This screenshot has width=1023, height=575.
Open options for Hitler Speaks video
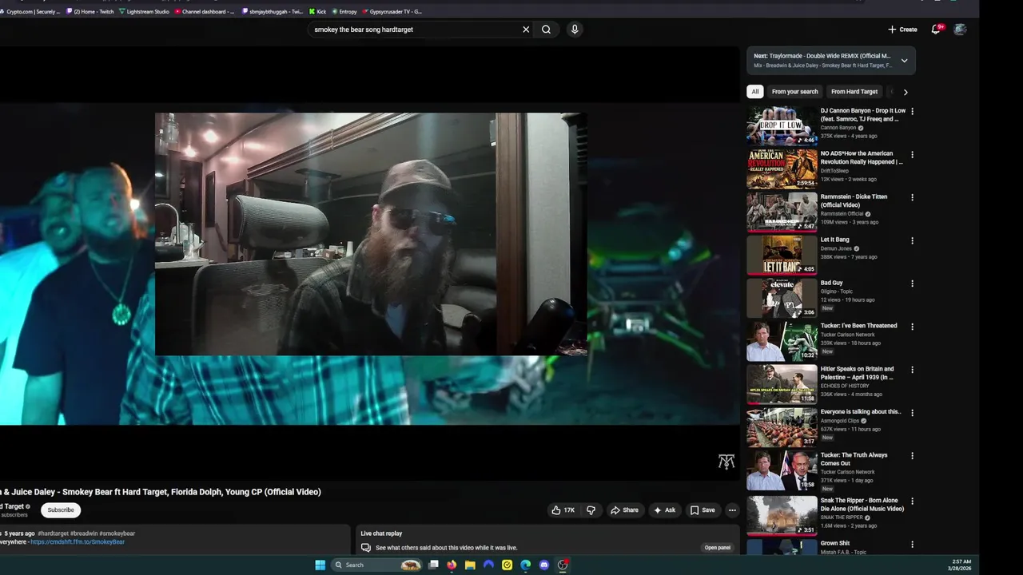click(x=912, y=370)
